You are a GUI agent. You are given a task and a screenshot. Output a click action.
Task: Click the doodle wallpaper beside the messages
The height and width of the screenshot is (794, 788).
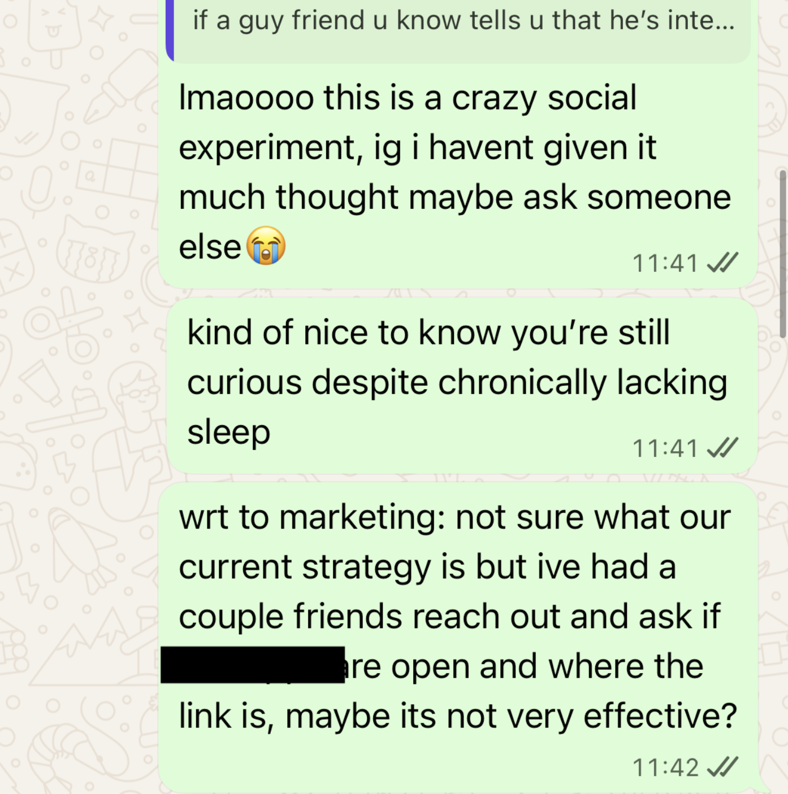coord(79,395)
